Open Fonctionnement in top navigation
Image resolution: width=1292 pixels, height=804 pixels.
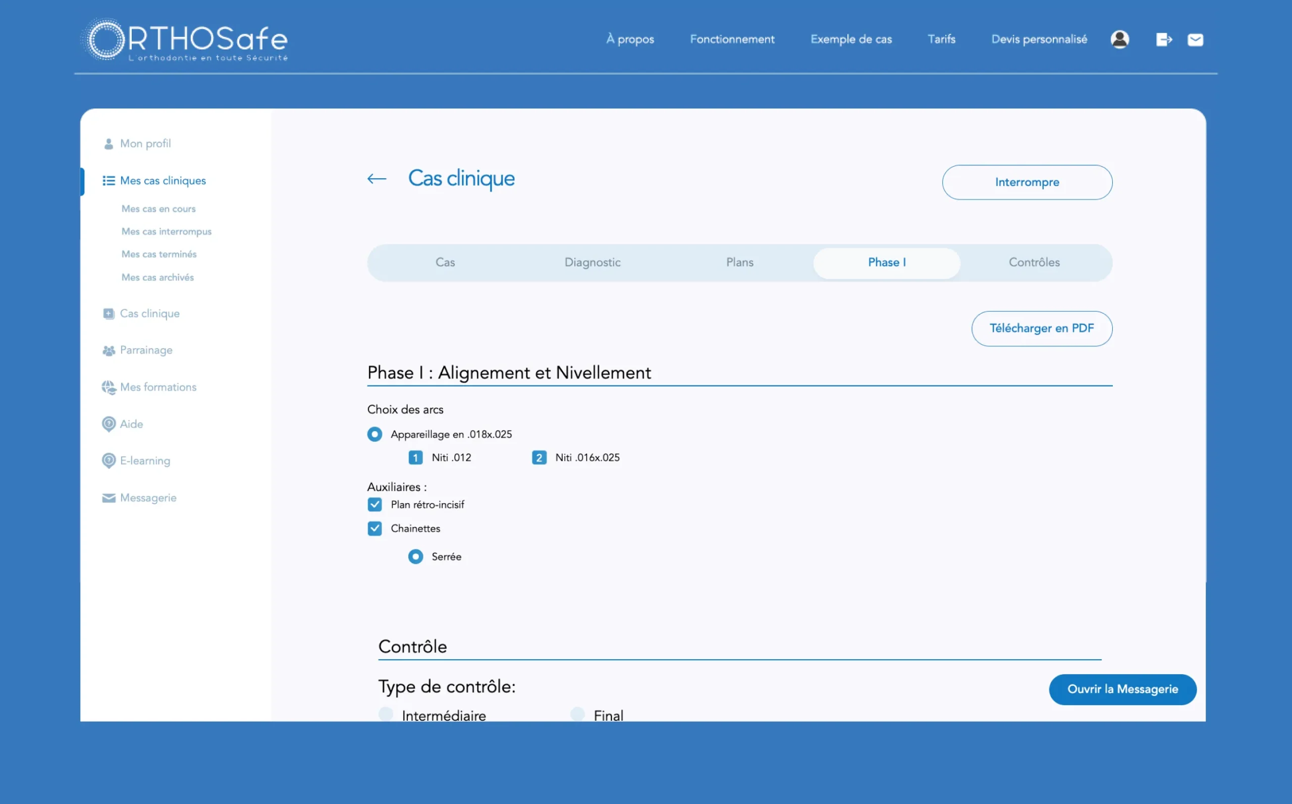732,39
